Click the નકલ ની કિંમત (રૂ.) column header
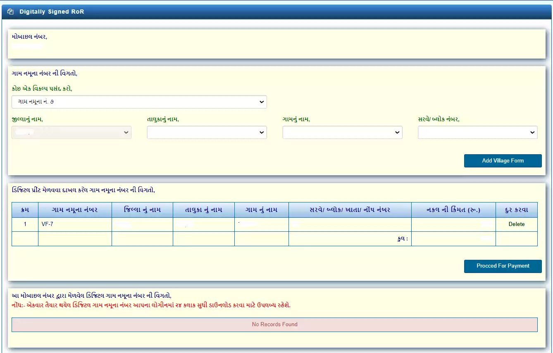The image size is (553, 353). tap(453, 210)
